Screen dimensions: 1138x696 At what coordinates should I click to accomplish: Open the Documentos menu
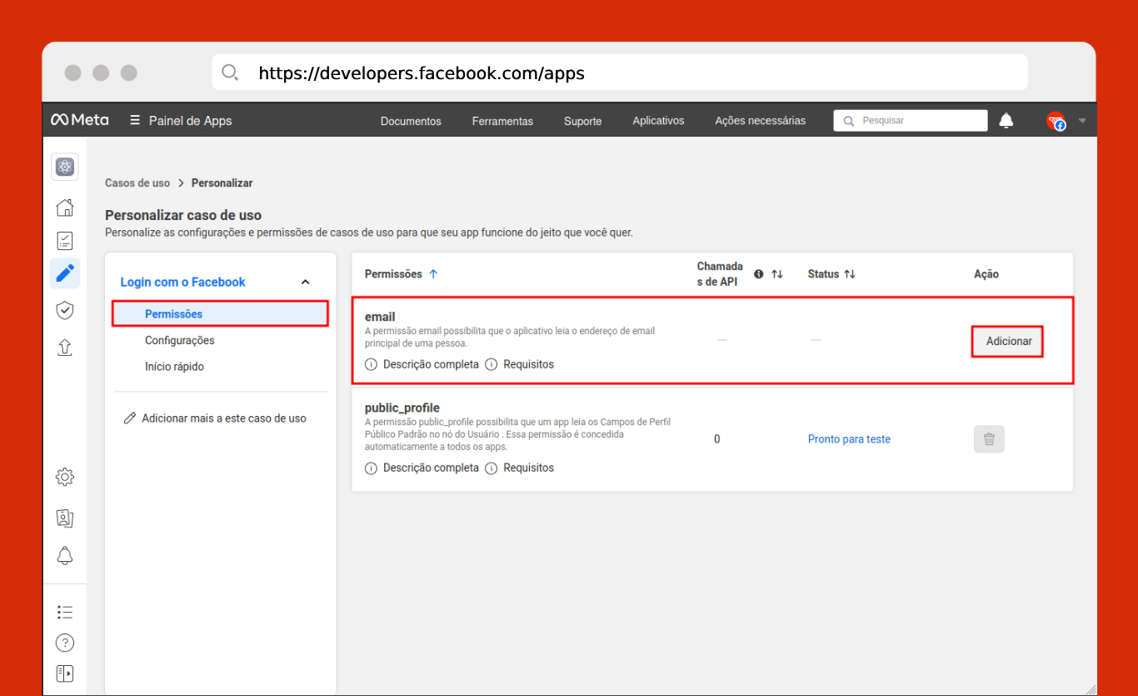pos(411,121)
